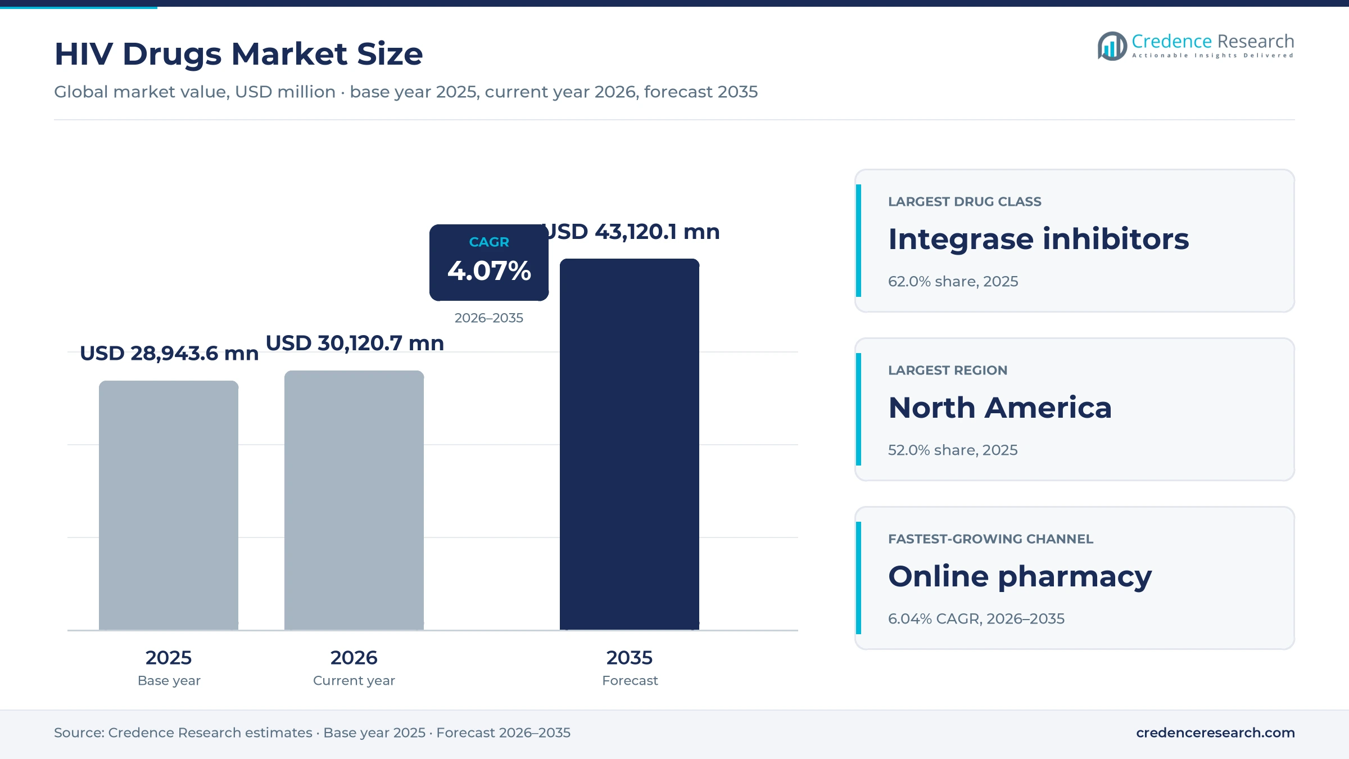Viewport: 1349px width, 759px height.
Task: Click the '2035' axis label
Action: (x=630, y=657)
